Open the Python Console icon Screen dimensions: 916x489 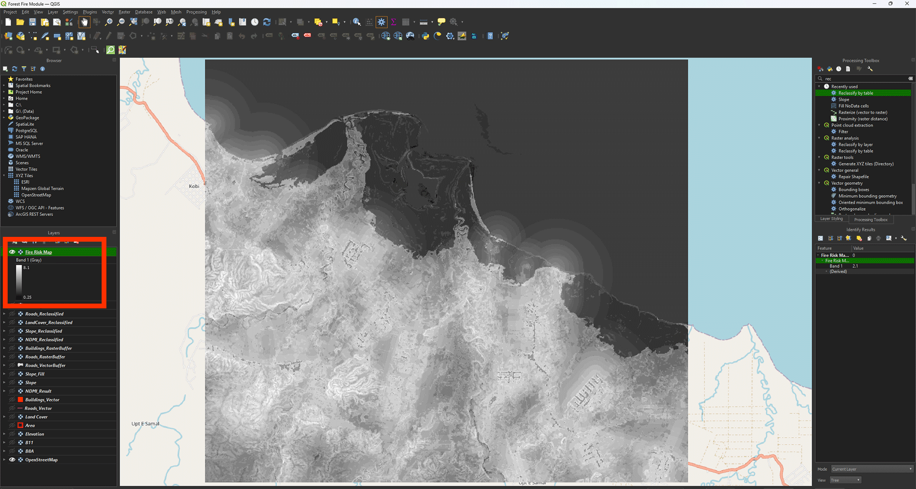pos(425,36)
